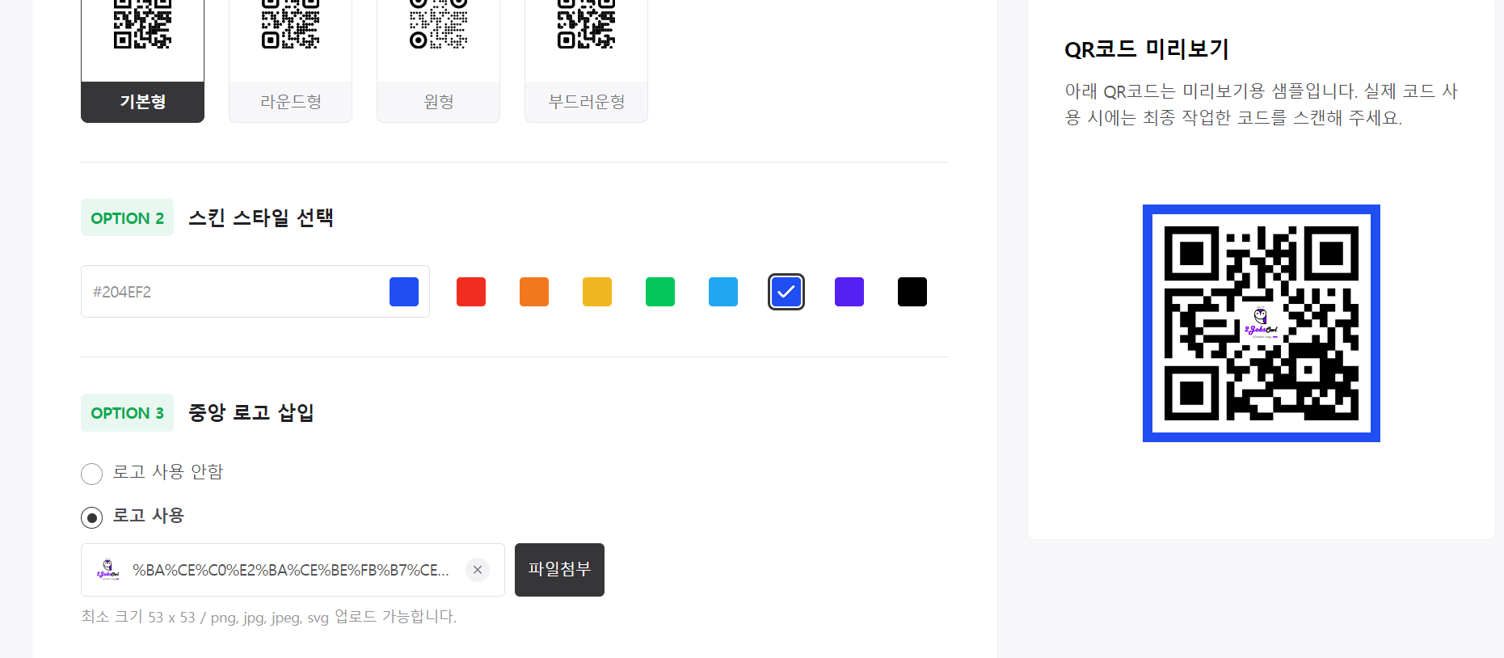1504x658 pixels.
Task: Click the uploaded logo thumbnail in file field
Action: click(x=108, y=570)
